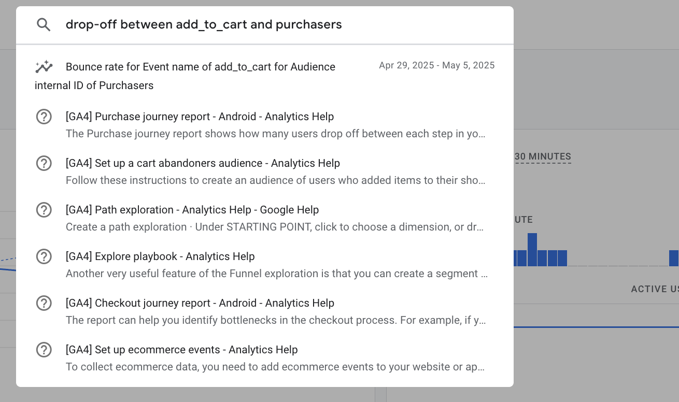This screenshot has width=679, height=402.
Task: Click the 30 MINUTES dashed underlined label
Action: coord(543,156)
